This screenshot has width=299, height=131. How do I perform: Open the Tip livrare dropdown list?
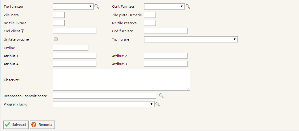(191, 39)
